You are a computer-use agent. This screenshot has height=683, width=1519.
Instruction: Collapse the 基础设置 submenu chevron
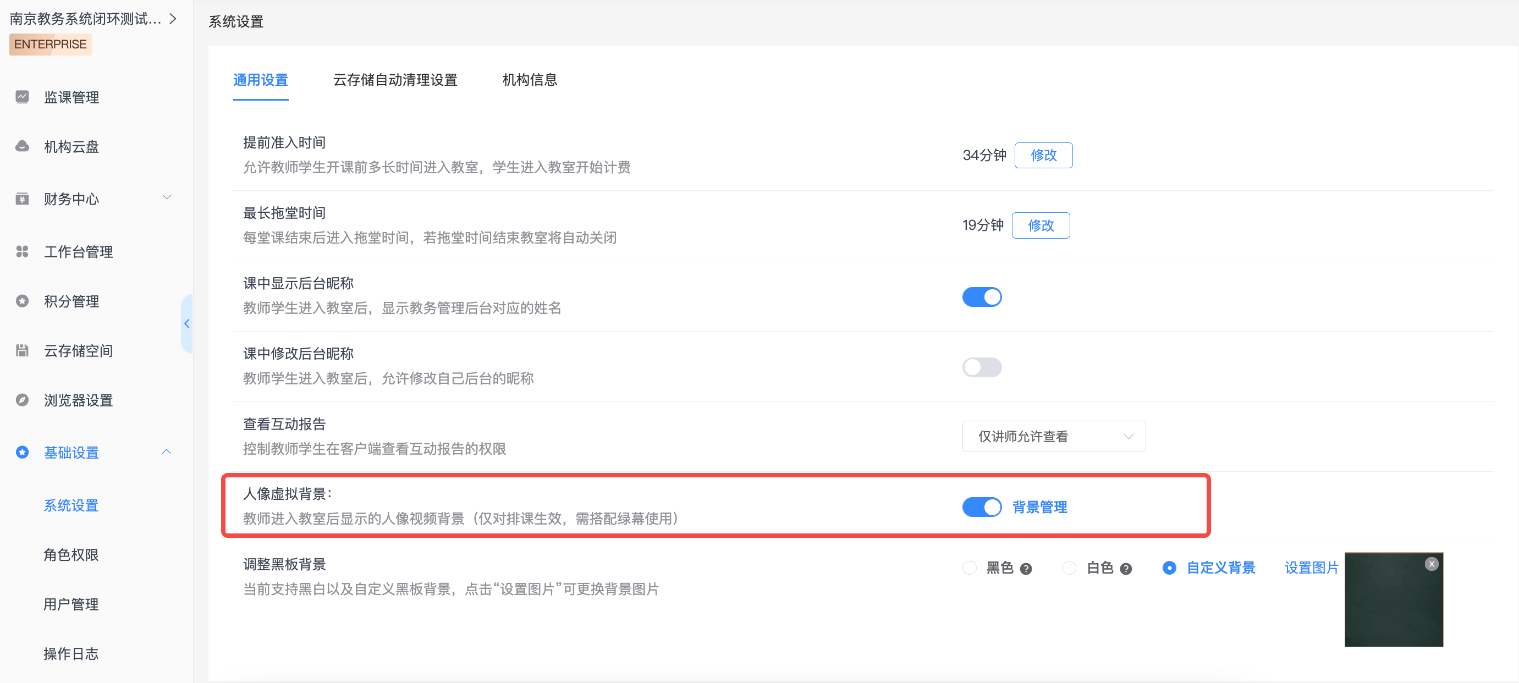pyautogui.click(x=167, y=452)
